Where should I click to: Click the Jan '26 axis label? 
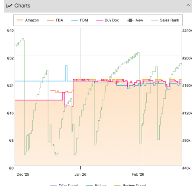coord(80,174)
